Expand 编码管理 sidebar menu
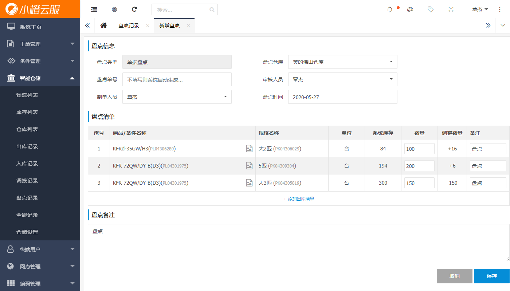Viewport: 510px width, 291px height. pyautogui.click(x=40, y=283)
